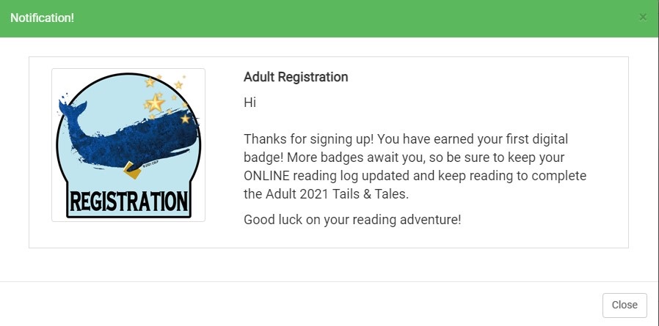Viewport: 659px width, 326px height.
Task: Click the gold book under the whale
Action: [x=132, y=171]
